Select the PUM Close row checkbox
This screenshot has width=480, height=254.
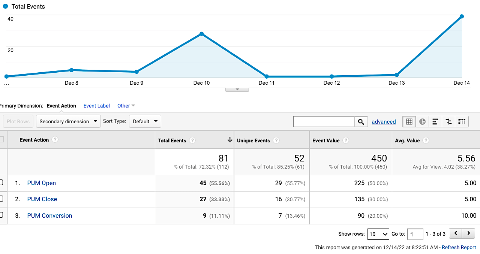[1, 199]
